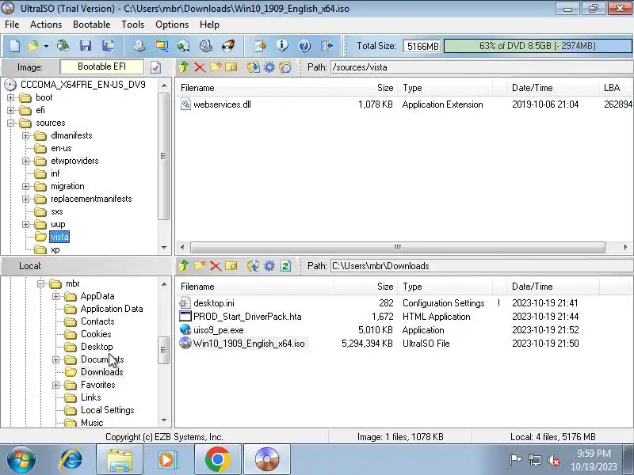
Task: Expand the efi folder tree node
Action: [x=10, y=110]
